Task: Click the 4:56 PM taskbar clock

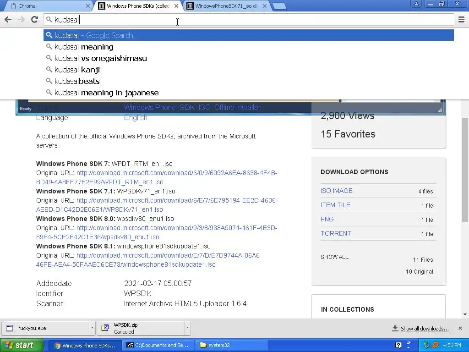Action: click(x=452, y=346)
